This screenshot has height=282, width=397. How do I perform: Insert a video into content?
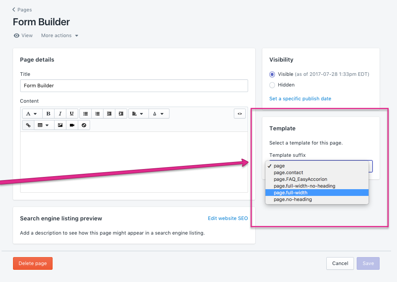(x=72, y=125)
